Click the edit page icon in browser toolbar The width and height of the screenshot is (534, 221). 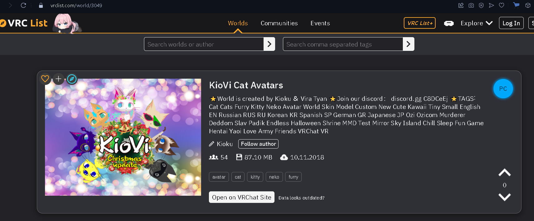point(461,5)
